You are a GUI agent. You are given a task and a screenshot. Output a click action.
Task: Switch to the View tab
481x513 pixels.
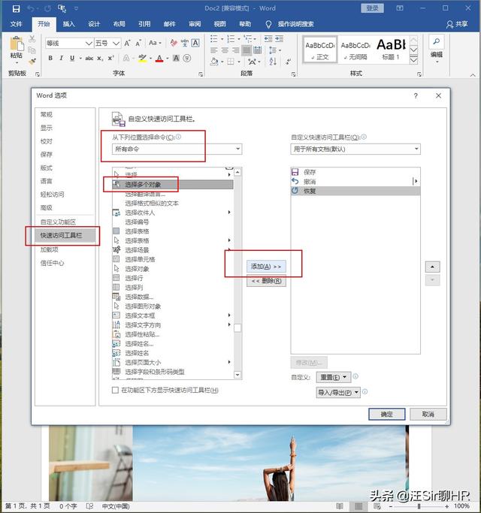[x=220, y=24]
